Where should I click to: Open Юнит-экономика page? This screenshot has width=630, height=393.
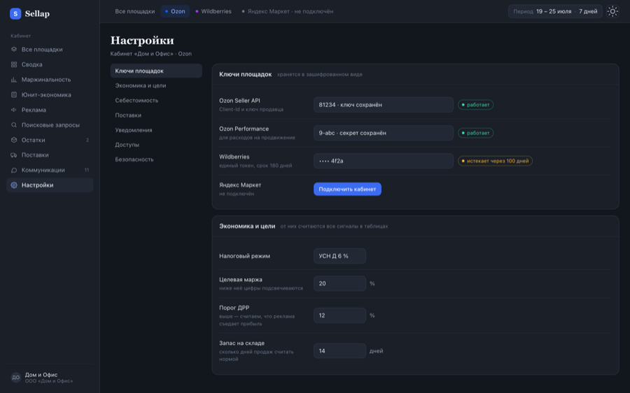[x=50, y=94]
